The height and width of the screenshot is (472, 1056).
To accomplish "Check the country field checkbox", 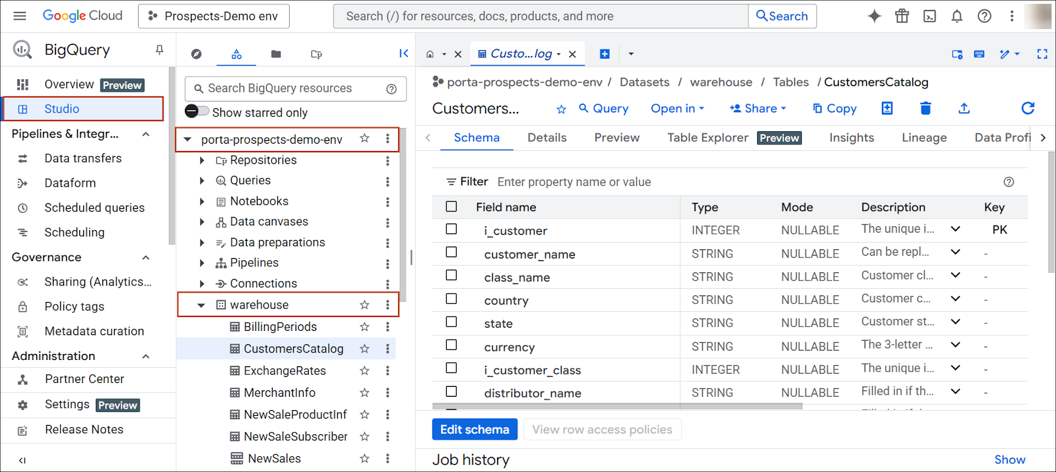I will coord(451,299).
